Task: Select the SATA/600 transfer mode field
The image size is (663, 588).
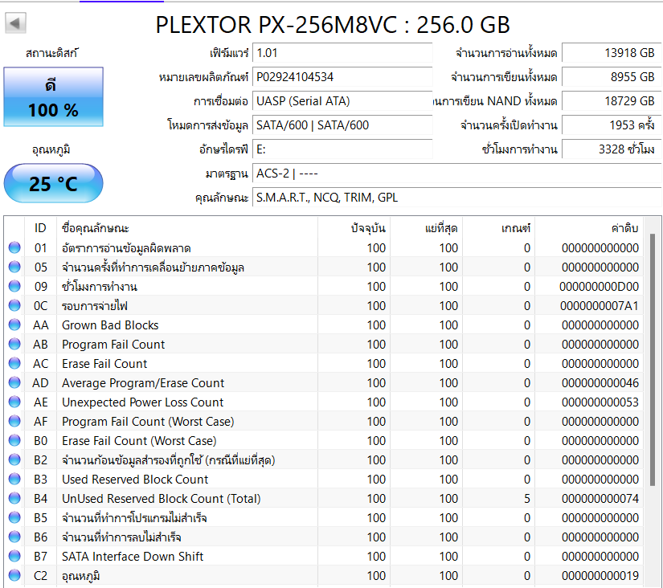Action: (x=342, y=125)
